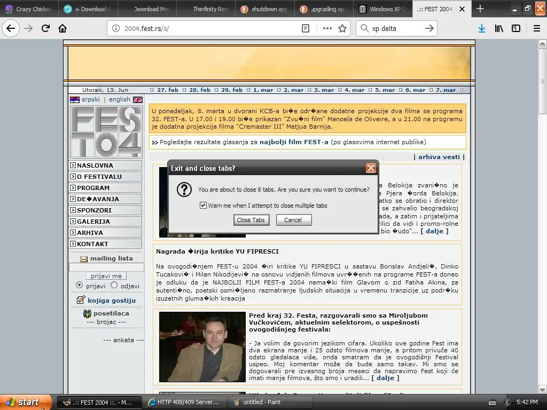The height and width of the screenshot is (410, 547).
Task: Click the prijavi me button
Action: click(106, 276)
